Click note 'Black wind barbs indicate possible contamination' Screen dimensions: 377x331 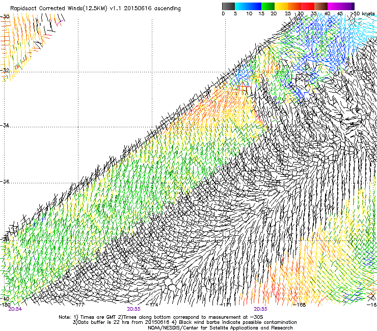coord(238,322)
